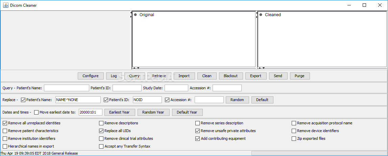Focus the Study Date query field
Image resolution: width=388 pixels, height=156 pixels.
[176, 88]
